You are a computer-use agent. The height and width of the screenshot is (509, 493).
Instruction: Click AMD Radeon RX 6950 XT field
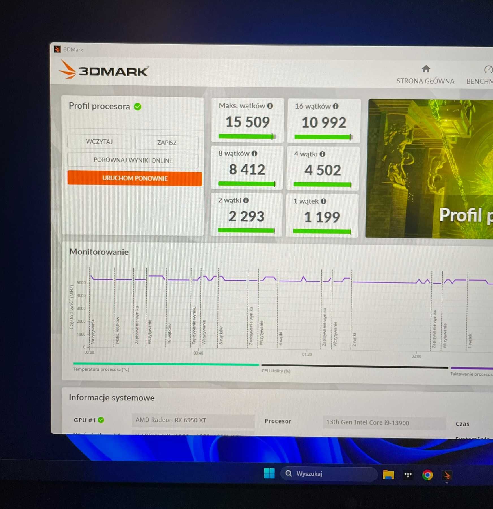(x=193, y=420)
